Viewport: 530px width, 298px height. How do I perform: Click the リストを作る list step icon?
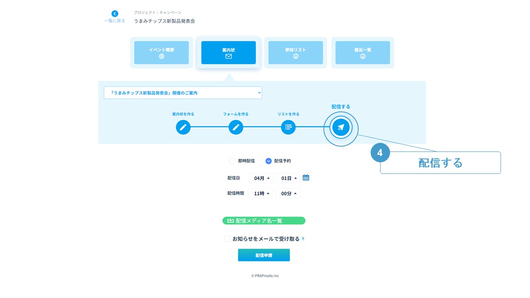(288, 127)
